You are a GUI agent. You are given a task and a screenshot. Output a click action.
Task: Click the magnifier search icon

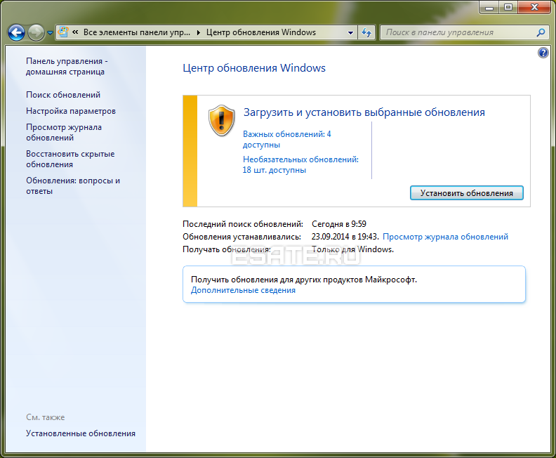coord(541,32)
